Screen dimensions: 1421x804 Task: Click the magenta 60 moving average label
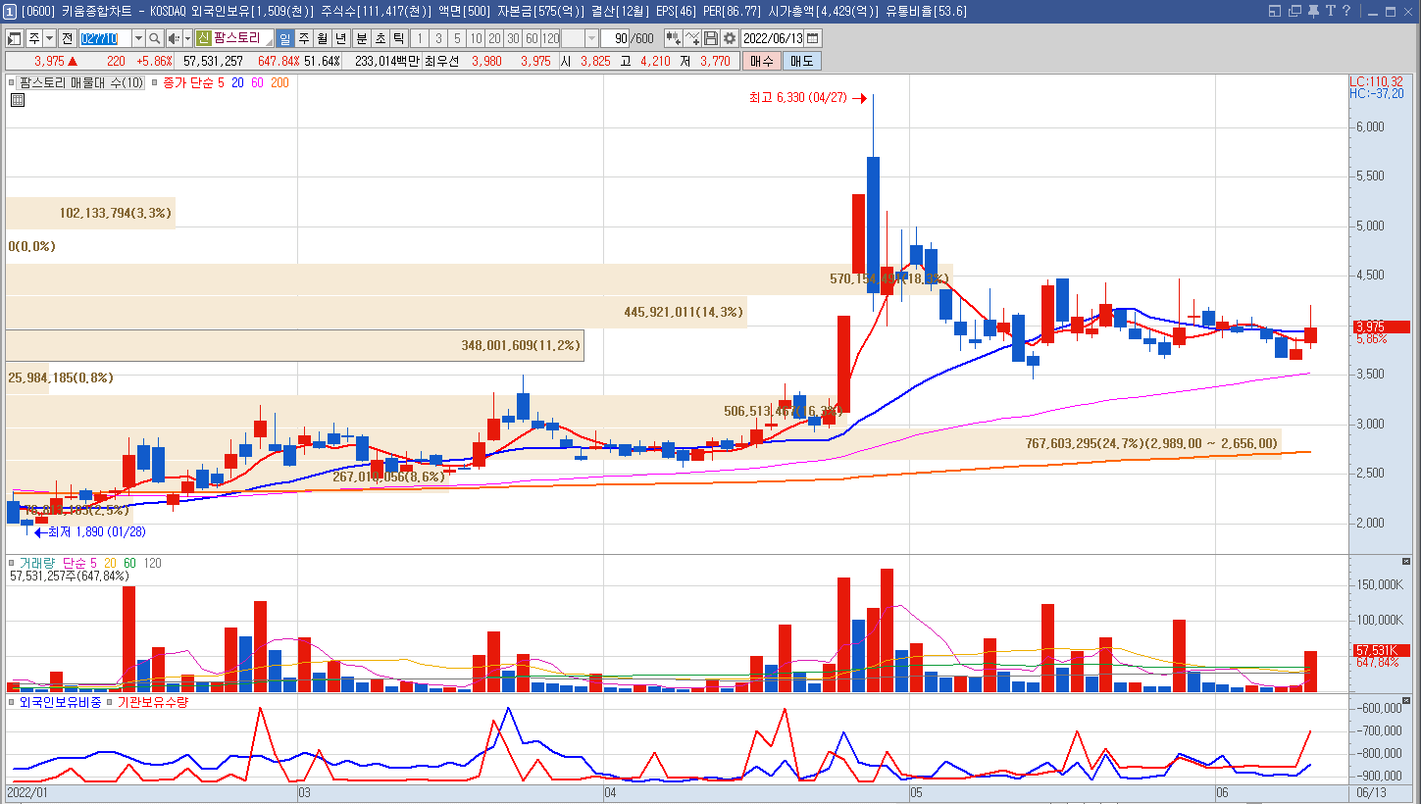tap(257, 83)
